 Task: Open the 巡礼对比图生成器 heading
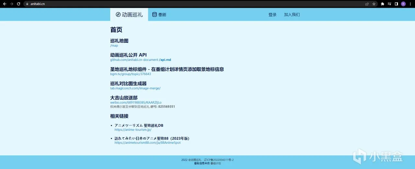[x=128, y=84]
